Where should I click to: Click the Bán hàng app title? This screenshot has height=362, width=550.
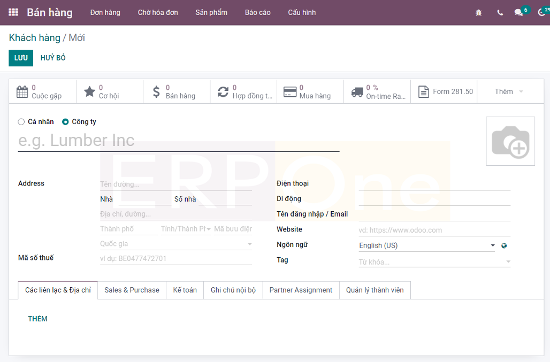50,12
